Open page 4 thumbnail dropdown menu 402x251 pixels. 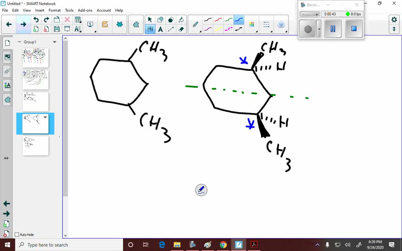click(x=45, y=117)
